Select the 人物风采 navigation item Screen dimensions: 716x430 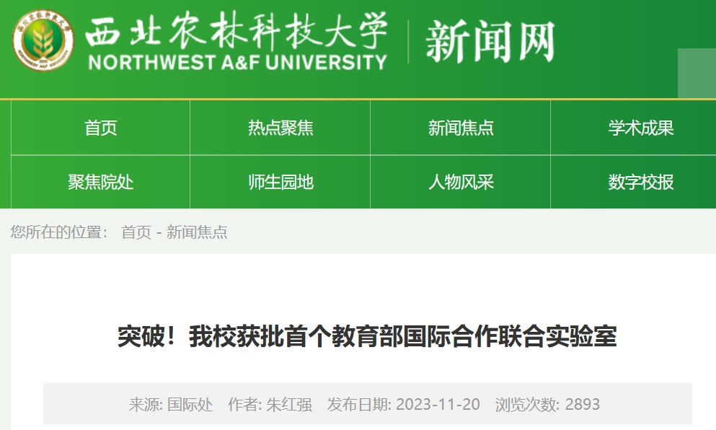(x=461, y=183)
